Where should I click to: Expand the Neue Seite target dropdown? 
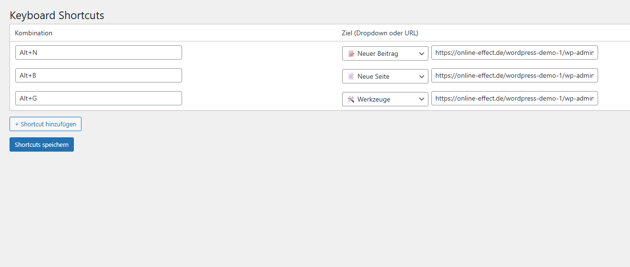click(385, 76)
